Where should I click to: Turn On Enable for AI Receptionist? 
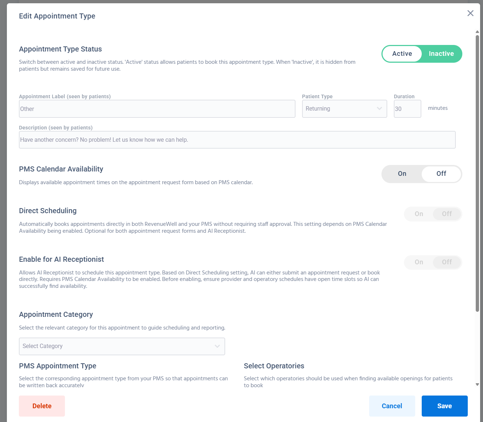(x=419, y=262)
